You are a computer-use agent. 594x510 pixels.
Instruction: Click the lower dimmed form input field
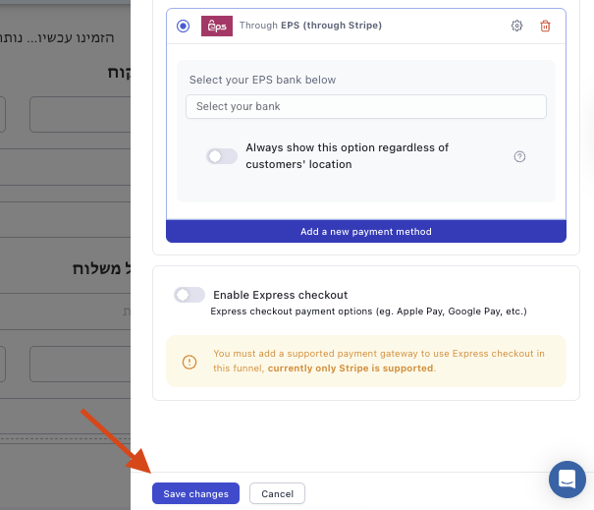[80, 364]
